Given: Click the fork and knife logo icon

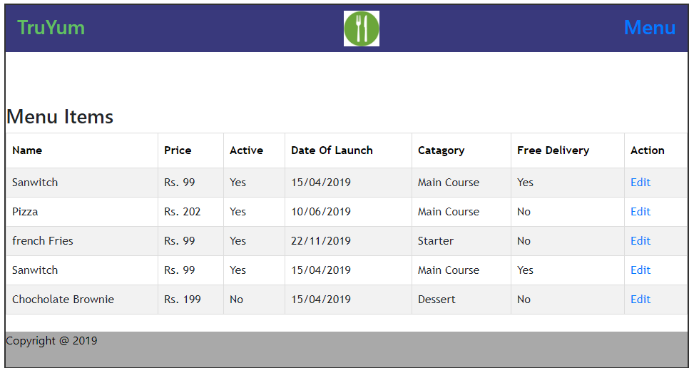Looking at the screenshot, I should click(361, 29).
